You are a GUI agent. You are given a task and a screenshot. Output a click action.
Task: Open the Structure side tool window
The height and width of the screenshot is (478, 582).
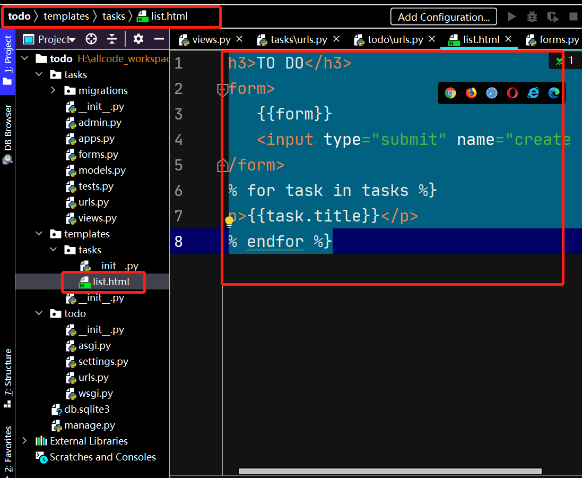[7, 378]
